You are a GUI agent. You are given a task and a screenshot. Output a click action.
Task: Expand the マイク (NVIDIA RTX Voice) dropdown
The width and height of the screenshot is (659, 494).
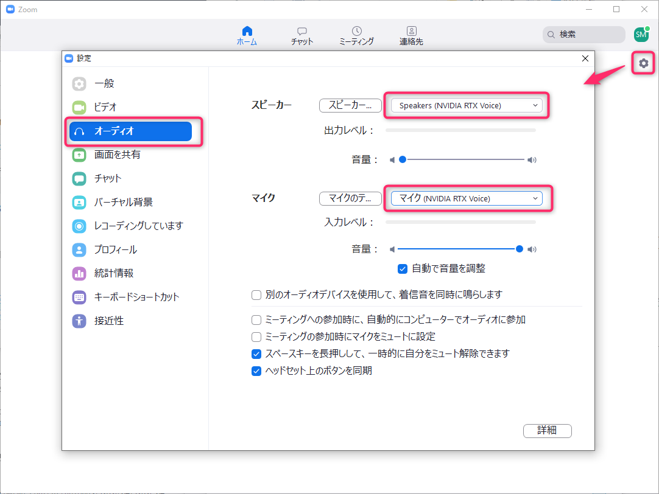click(467, 198)
